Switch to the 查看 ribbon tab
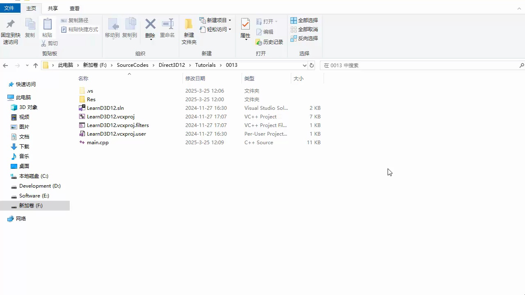 tap(74, 8)
